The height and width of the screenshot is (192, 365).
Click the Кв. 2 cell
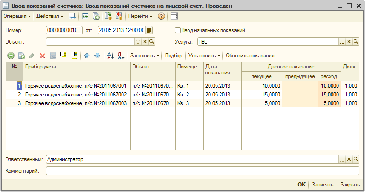tap(189, 95)
